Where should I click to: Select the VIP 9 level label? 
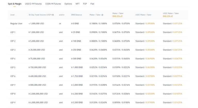tap(13, 103)
